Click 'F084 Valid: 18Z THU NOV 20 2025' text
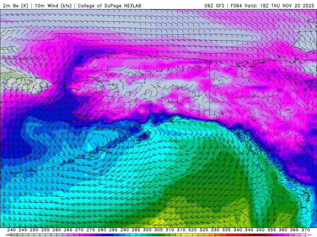The image size is (317, 237). [x=273, y=6]
